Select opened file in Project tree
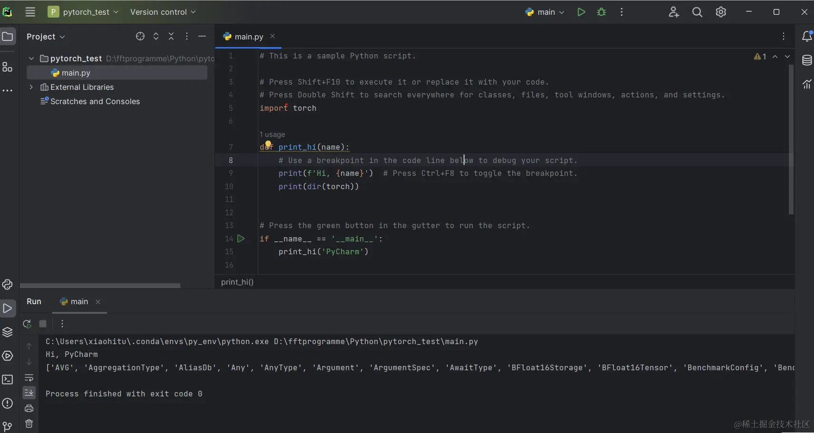The height and width of the screenshot is (433, 814). pyautogui.click(x=140, y=36)
